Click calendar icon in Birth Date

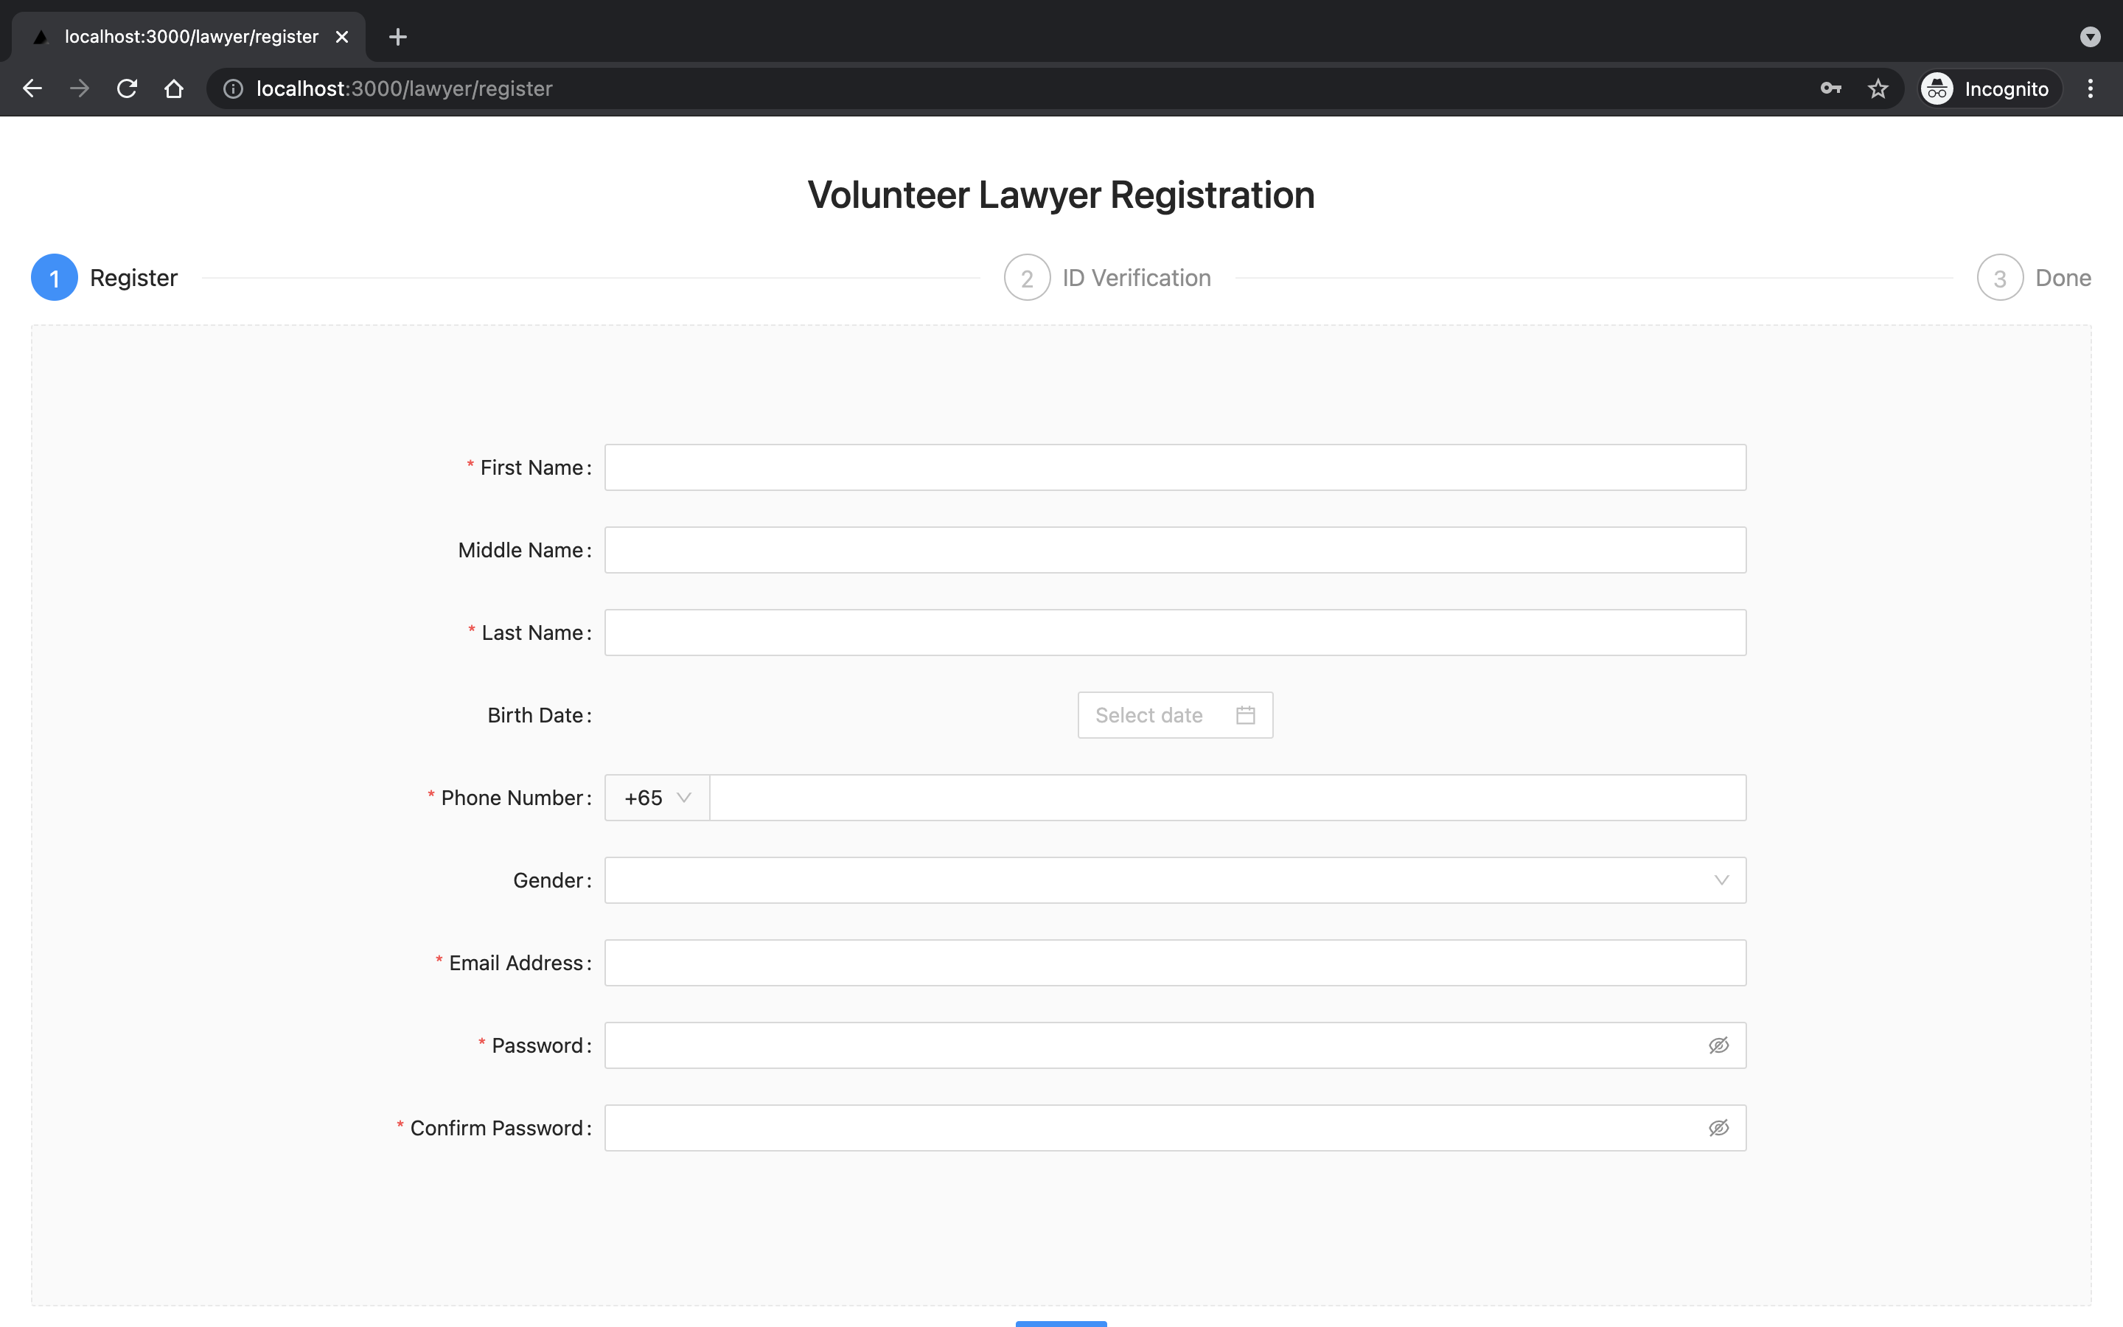[1245, 715]
